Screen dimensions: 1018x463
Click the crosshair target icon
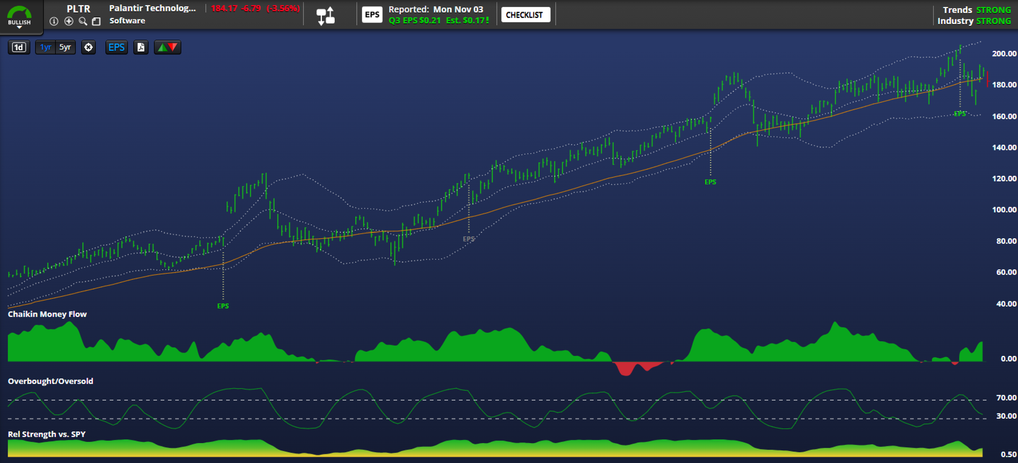coord(89,47)
